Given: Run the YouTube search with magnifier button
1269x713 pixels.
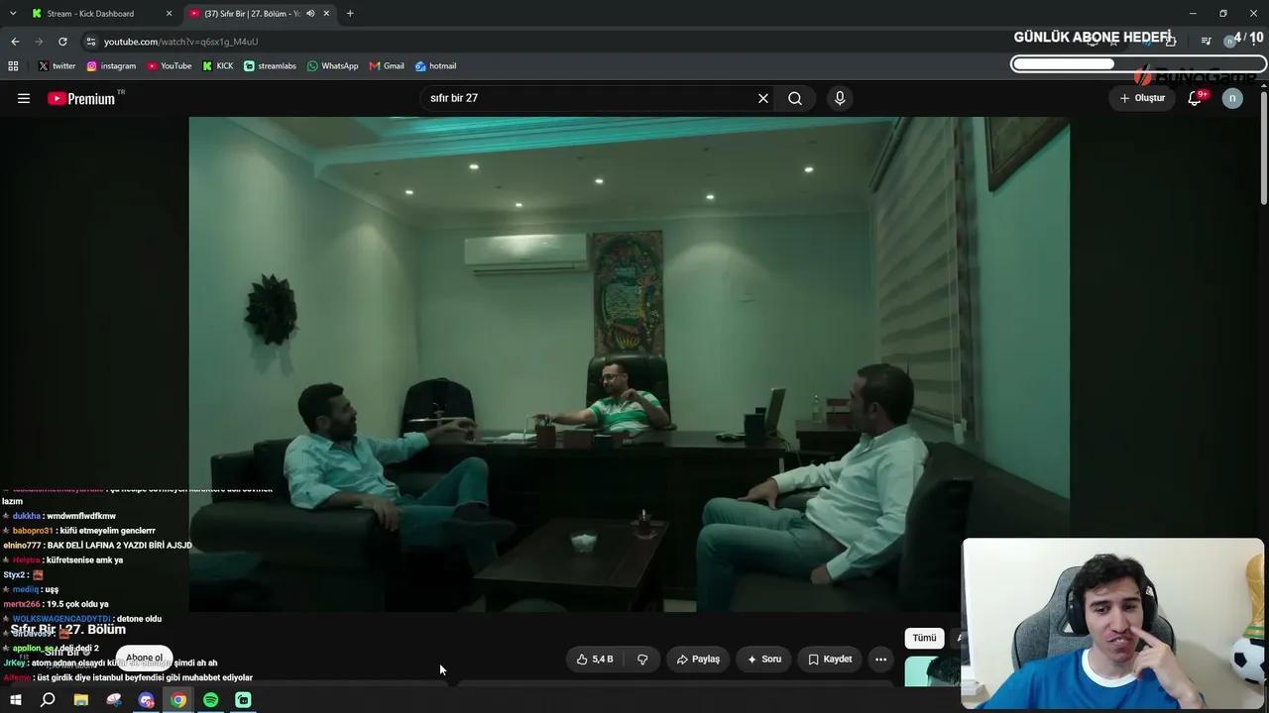Looking at the screenshot, I should [x=795, y=98].
